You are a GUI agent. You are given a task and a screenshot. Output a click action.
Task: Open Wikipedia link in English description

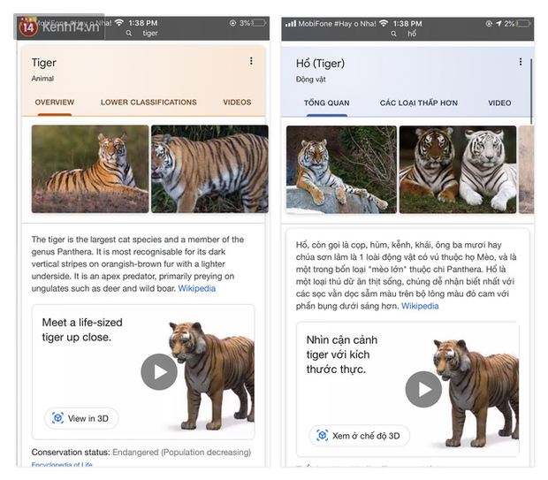pos(196,288)
